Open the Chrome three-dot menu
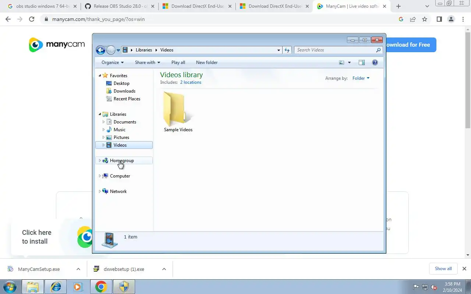Image resolution: width=471 pixels, height=294 pixels. (463, 19)
